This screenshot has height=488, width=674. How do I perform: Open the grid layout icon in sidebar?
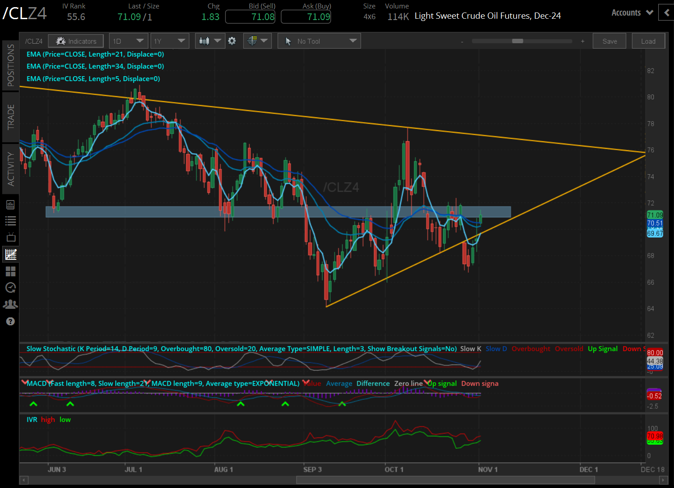[x=11, y=271]
